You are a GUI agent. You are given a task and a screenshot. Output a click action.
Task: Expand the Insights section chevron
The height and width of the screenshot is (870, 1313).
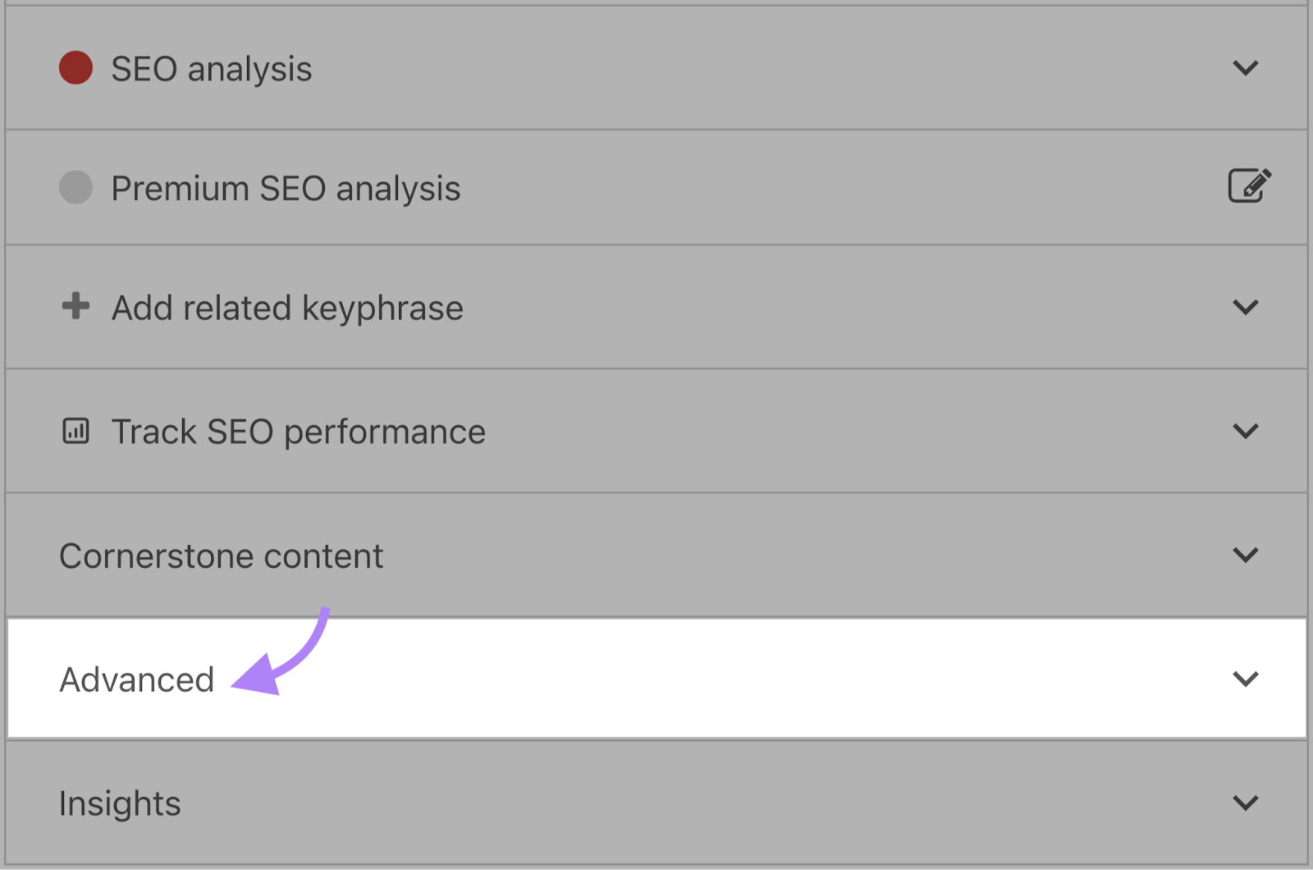click(x=1245, y=803)
